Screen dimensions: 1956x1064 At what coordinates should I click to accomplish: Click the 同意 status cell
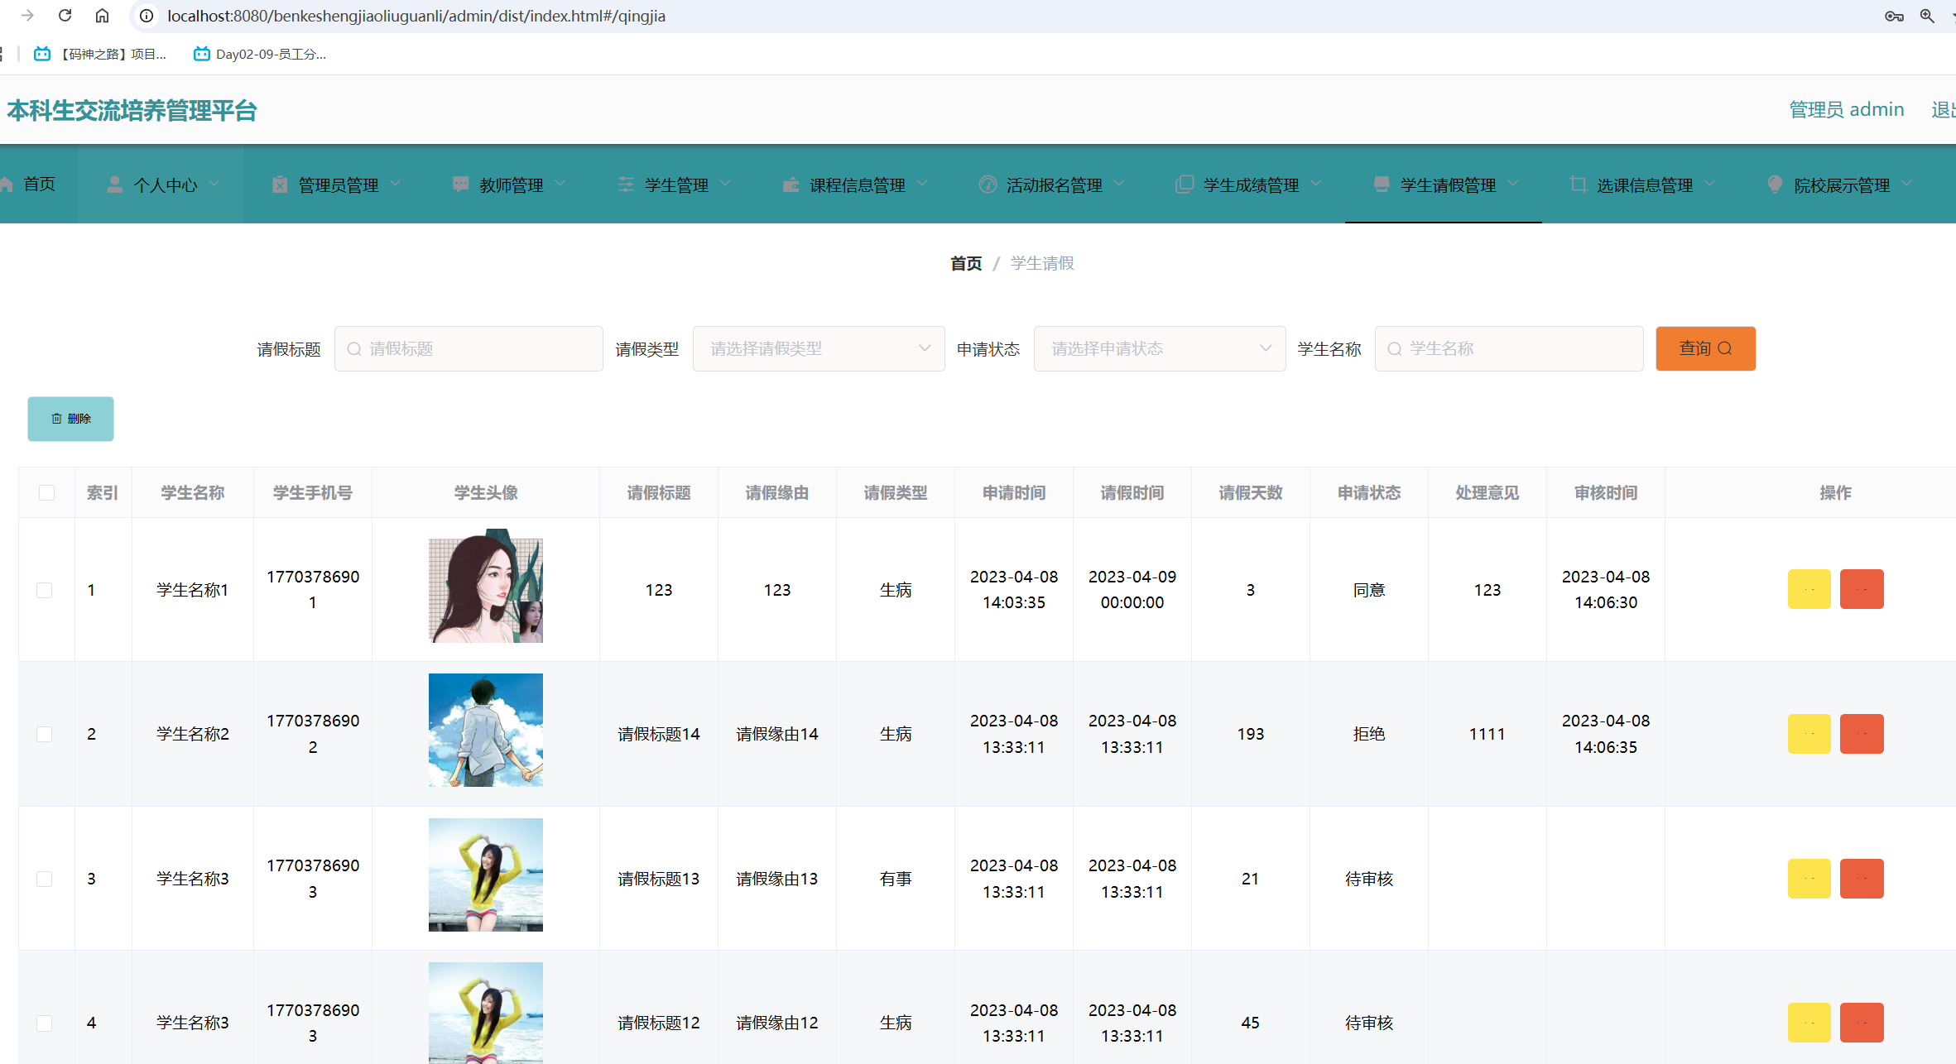click(1369, 590)
